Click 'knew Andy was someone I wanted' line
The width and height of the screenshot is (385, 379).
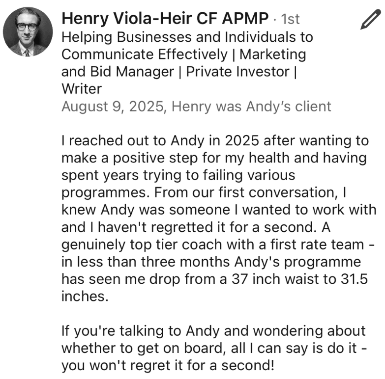219,210
